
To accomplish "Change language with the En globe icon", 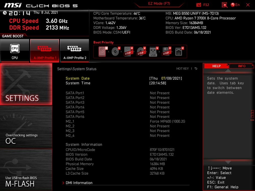I will click(x=235, y=5).
